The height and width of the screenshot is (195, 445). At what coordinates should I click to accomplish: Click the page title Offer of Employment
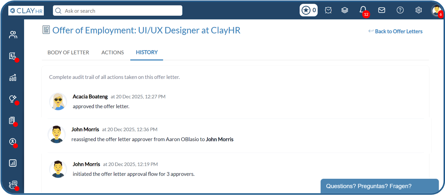pyautogui.click(x=146, y=30)
